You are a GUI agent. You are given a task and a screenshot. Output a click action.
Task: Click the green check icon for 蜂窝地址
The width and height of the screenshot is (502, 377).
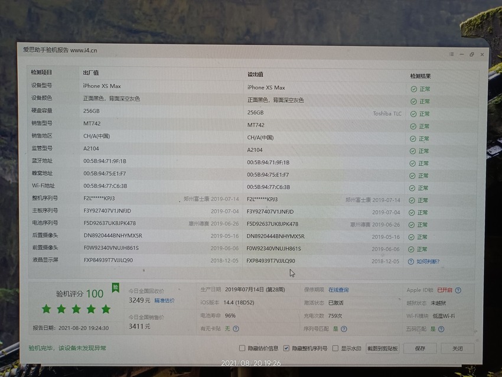pos(412,176)
